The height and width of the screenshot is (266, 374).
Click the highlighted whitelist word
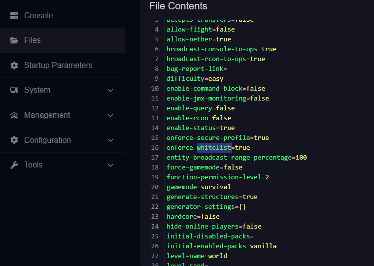tap(214, 148)
